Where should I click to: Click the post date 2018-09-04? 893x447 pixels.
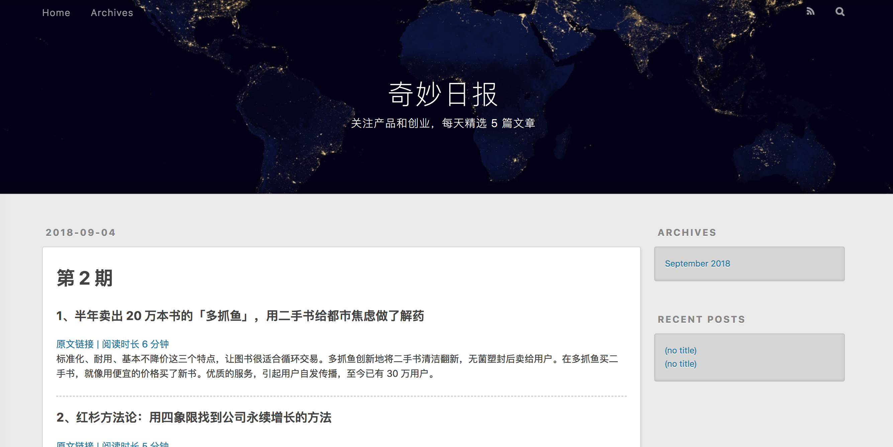tap(80, 233)
